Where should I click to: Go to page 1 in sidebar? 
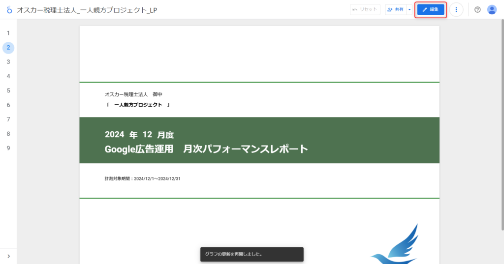click(x=8, y=33)
